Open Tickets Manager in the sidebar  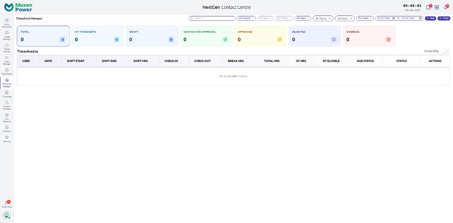(7, 35)
